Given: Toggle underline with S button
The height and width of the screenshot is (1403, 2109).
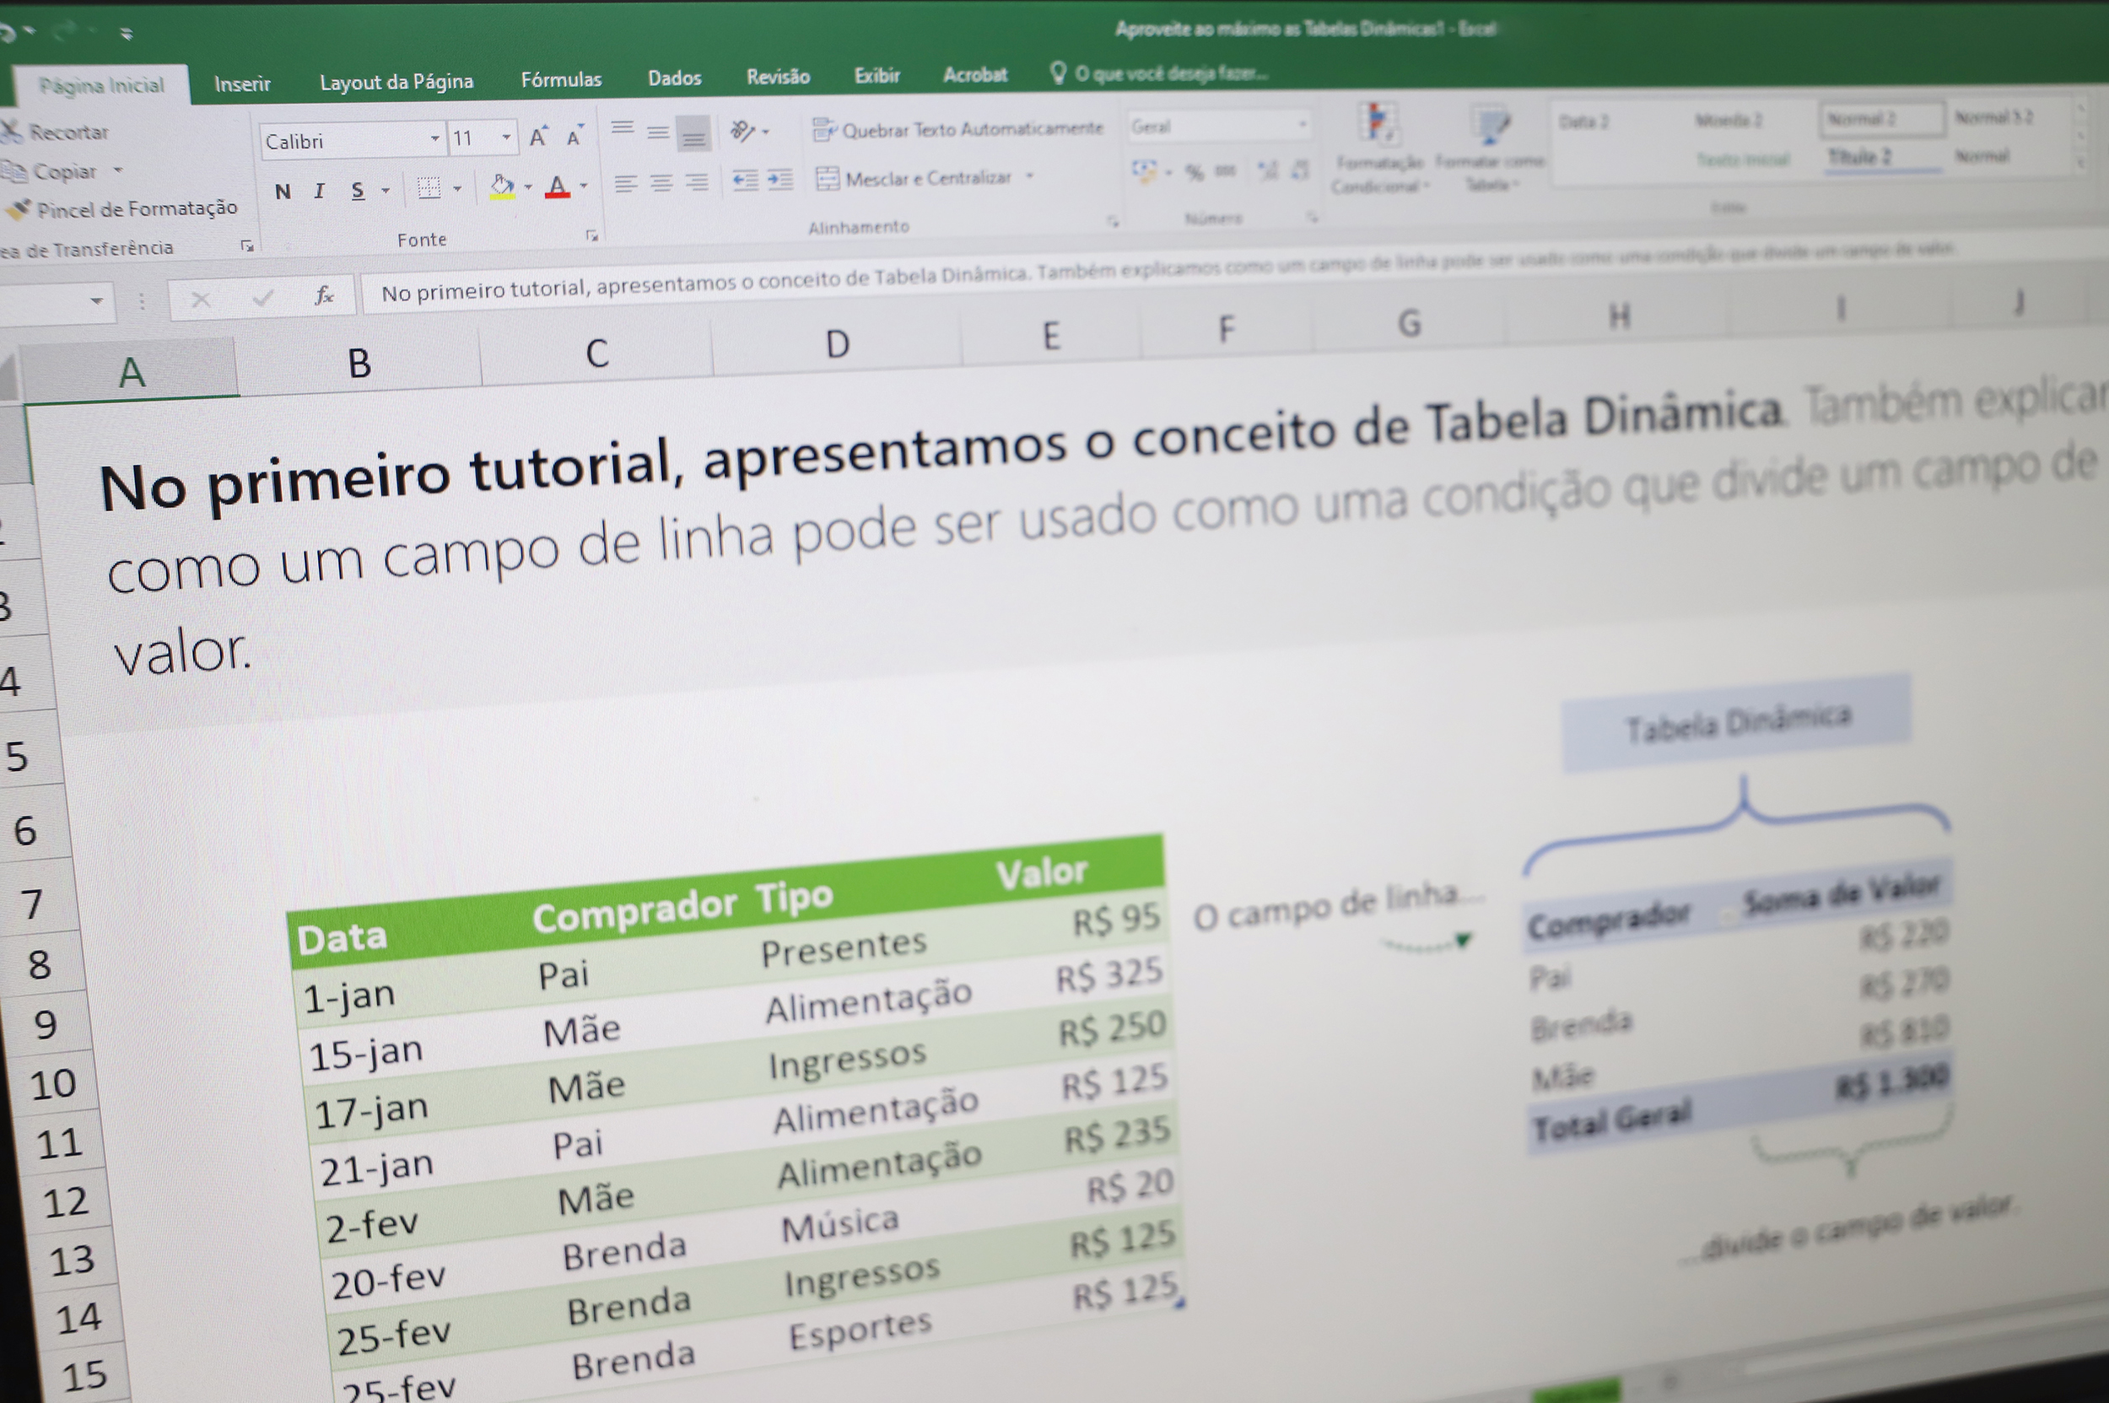Looking at the screenshot, I should [358, 191].
